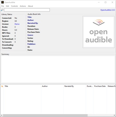Click the horizontal scrollbar thumb

(45, 115)
